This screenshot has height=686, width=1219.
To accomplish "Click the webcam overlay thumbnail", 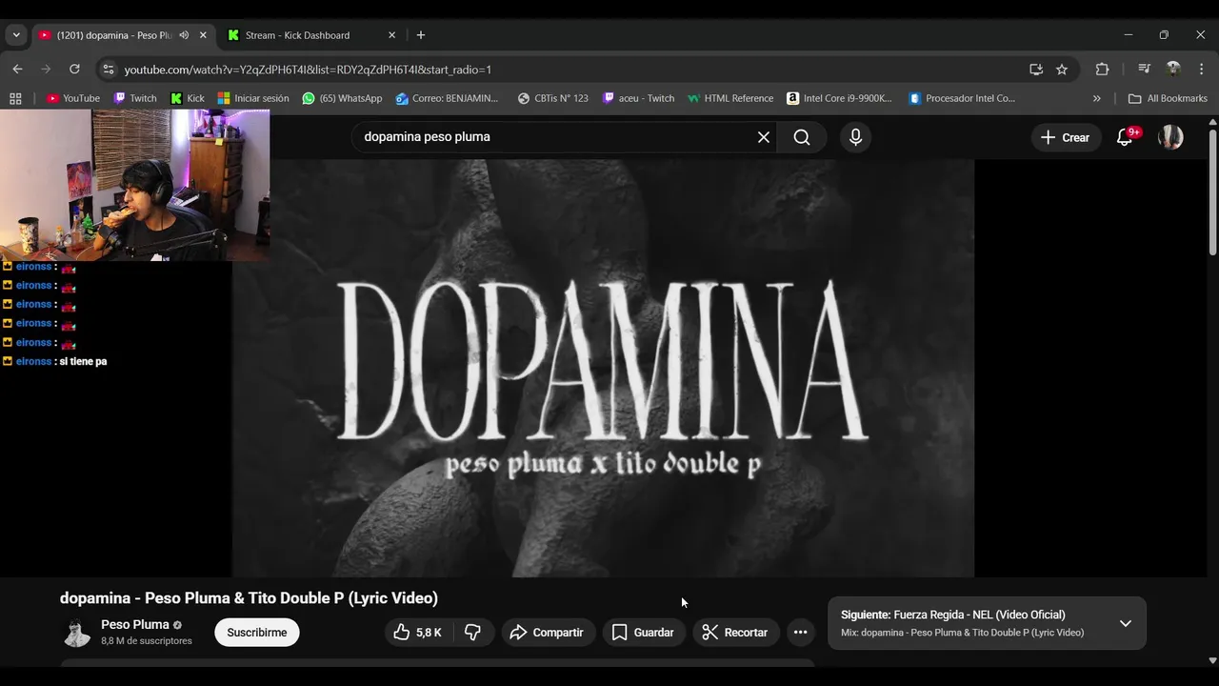I will tap(134, 185).
